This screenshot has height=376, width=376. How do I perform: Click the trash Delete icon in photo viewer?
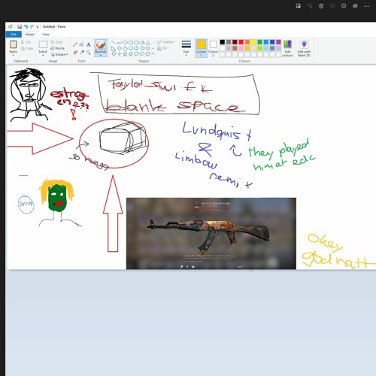click(321, 6)
